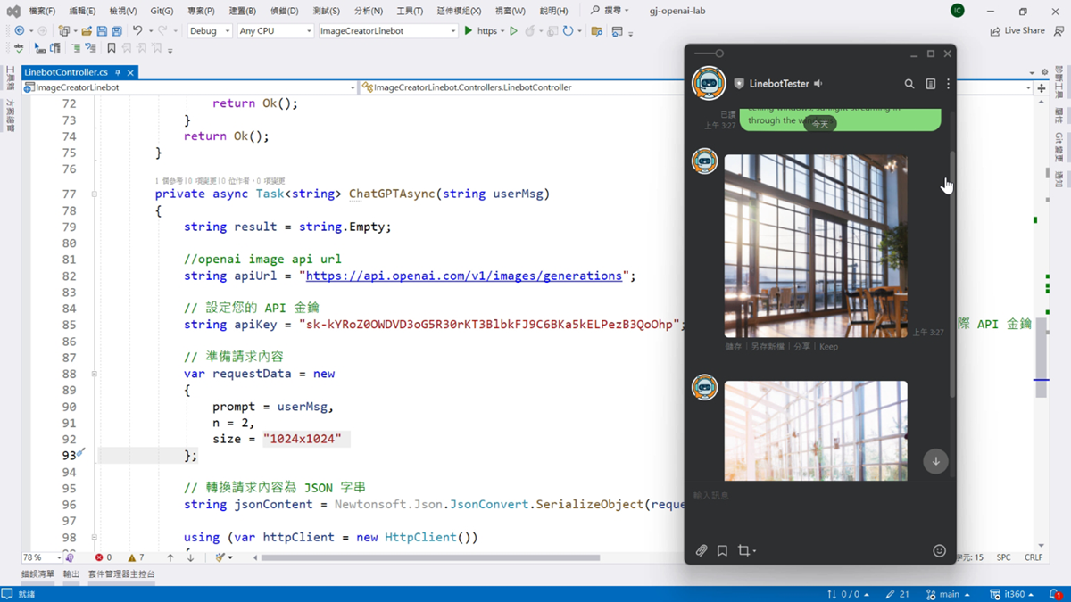The width and height of the screenshot is (1071, 602).
Task: Search the LinebotTester chat
Action: pos(909,84)
